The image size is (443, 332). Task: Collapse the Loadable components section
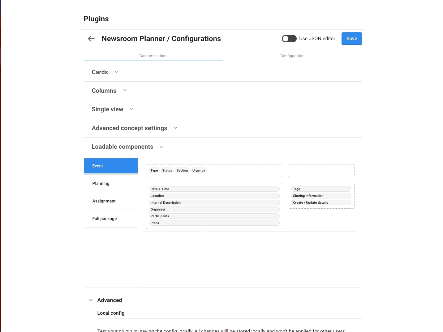[162, 147]
